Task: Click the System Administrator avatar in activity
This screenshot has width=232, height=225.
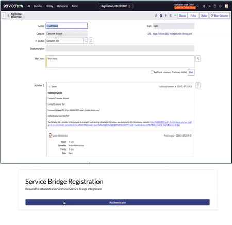Action: (50, 136)
